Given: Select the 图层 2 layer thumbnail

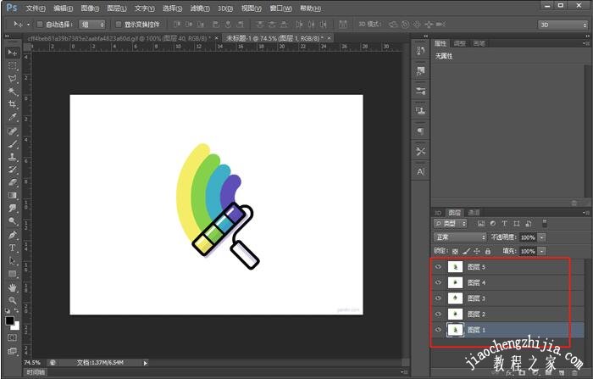Looking at the screenshot, I should [x=456, y=314].
